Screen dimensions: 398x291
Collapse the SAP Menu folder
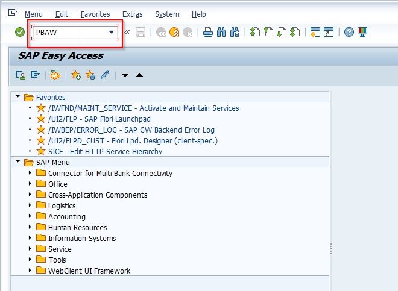(x=17, y=161)
